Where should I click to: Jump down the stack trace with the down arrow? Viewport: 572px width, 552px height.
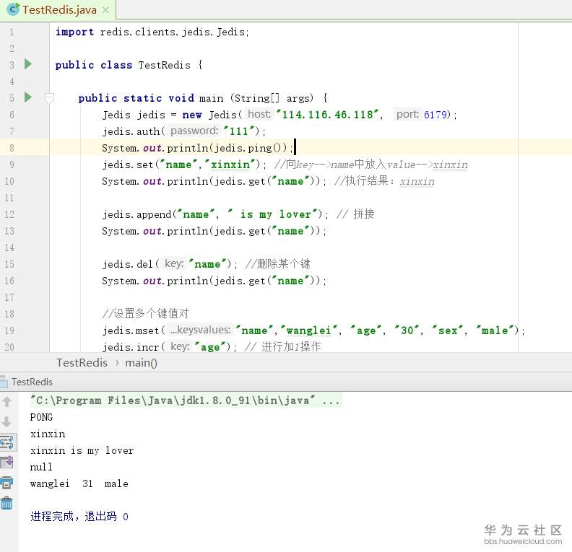(7, 422)
